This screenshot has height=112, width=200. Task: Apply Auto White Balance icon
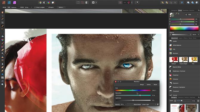[x=53, y=3]
